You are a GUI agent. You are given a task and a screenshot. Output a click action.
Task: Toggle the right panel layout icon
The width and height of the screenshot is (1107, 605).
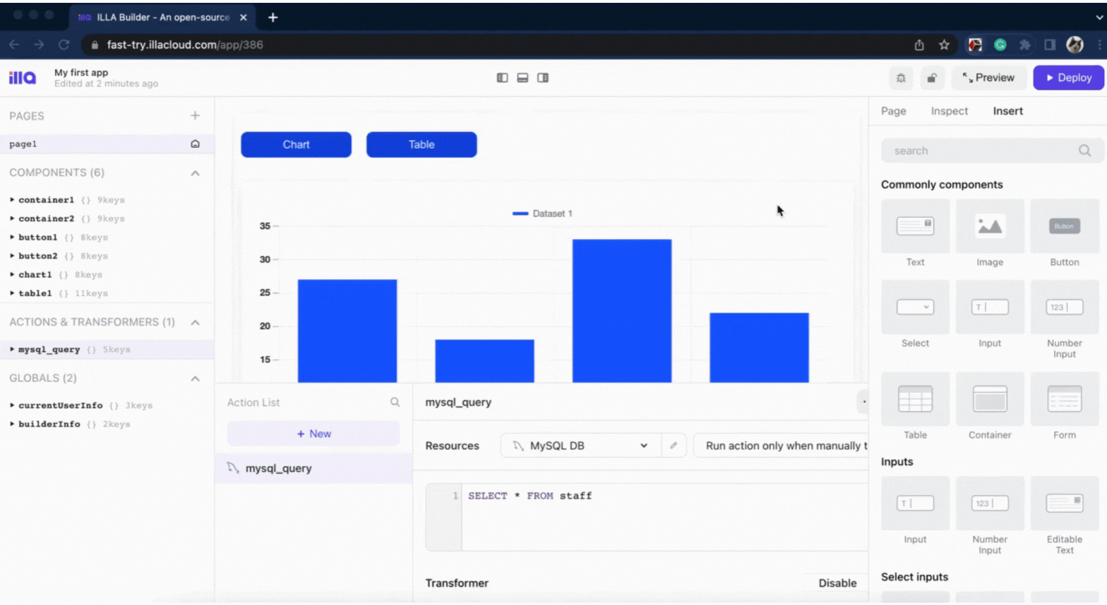543,78
